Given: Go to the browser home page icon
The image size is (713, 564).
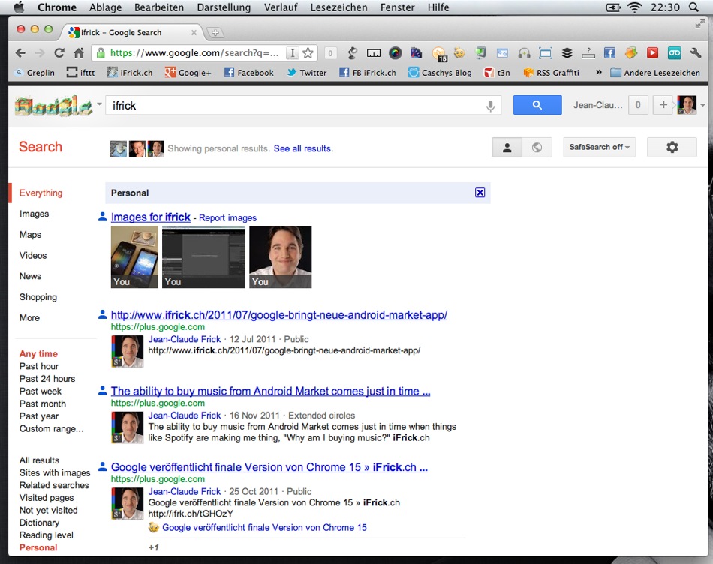Looking at the screenshot, I should point(79,53).
